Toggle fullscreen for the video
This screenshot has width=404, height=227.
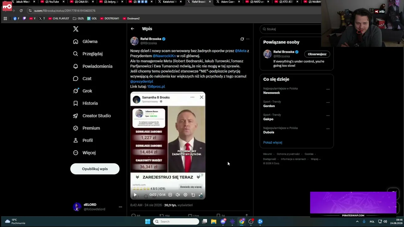(x=200, y=195)
